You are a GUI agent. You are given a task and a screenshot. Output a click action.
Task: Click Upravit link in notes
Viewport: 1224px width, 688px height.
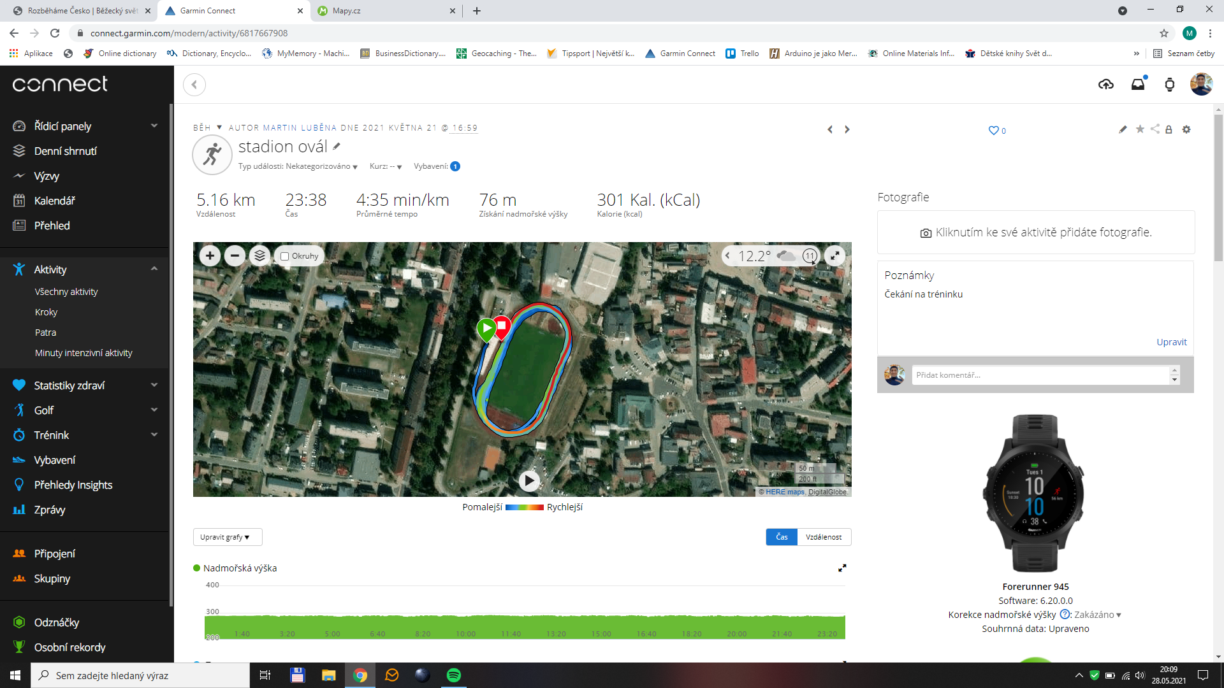tap(1172, 342)
